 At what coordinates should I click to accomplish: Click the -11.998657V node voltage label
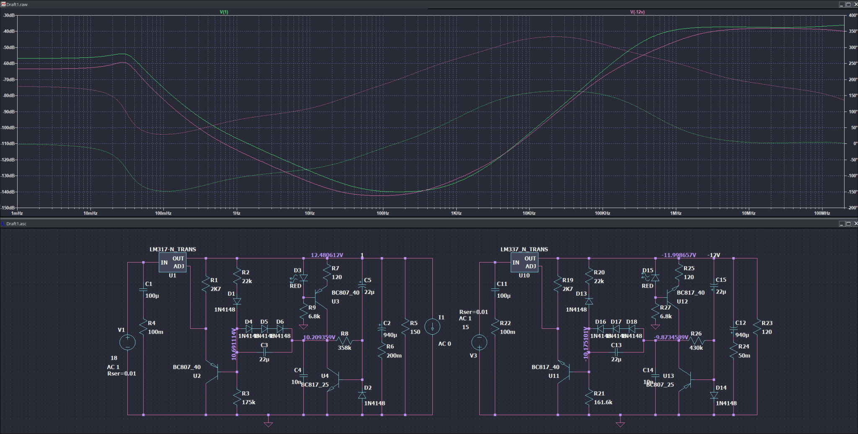pos(679,255)
